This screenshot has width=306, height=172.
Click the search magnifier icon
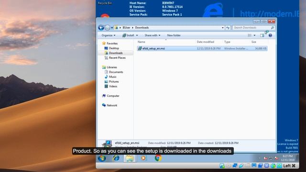[273, 28]
